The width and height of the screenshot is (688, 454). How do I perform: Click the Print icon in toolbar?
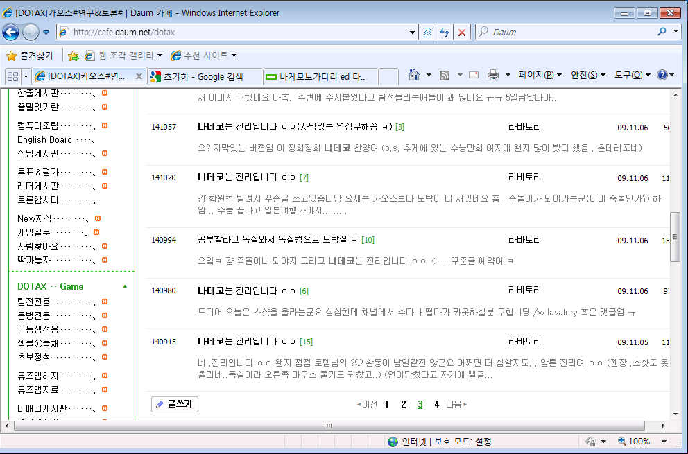click(x=493, y=75)
